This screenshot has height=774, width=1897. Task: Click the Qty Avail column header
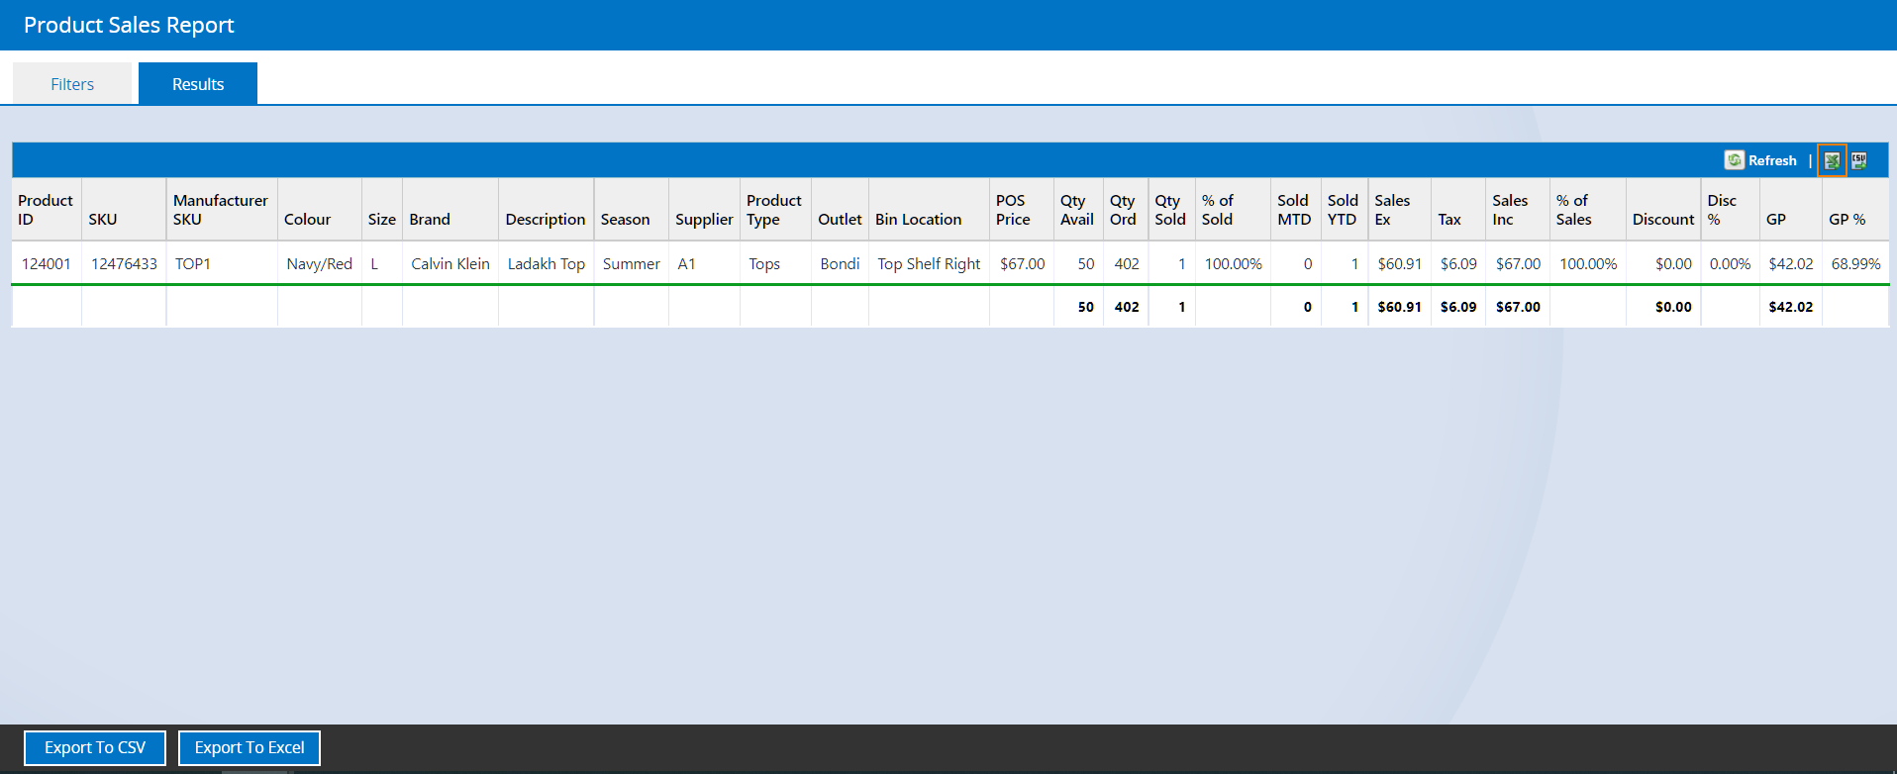pyautogui.click(x=1078, y=210)
